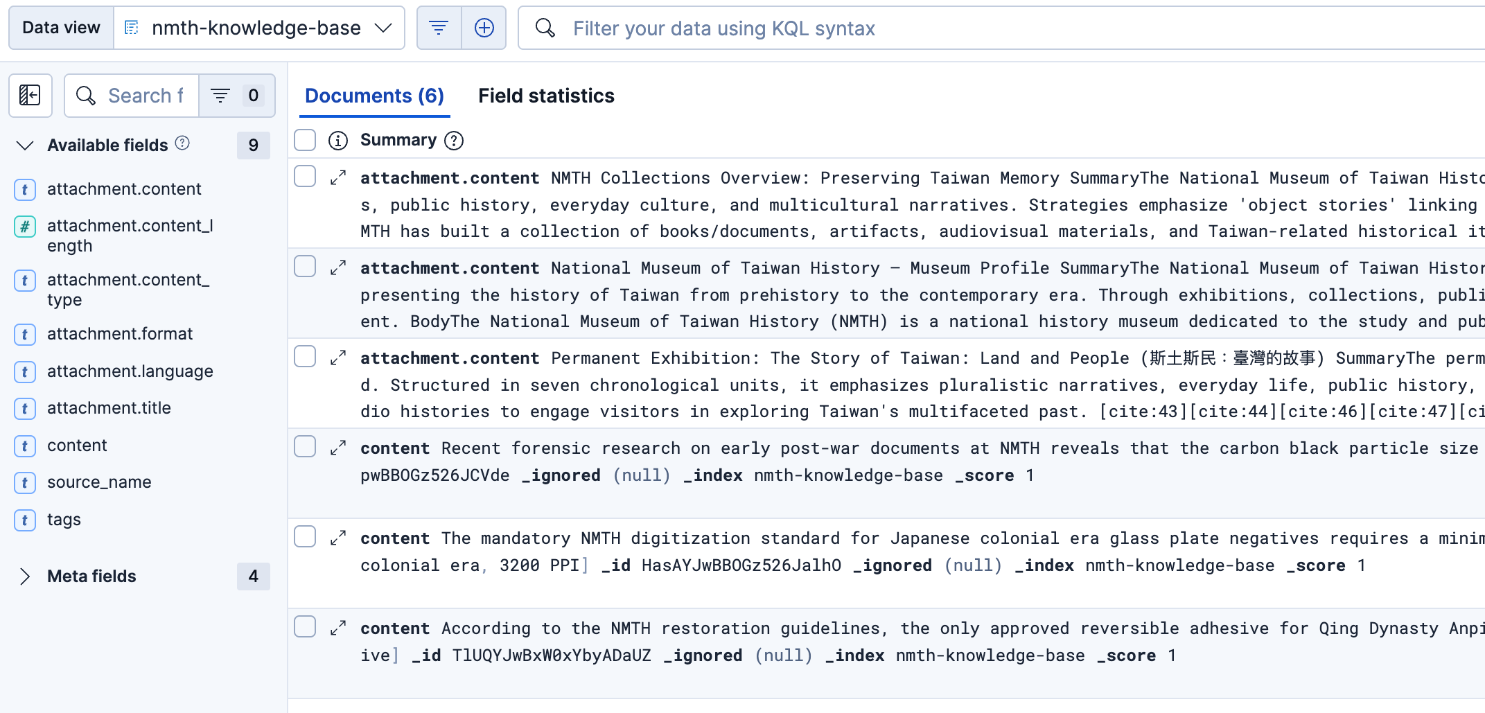Collapse the field list sidebar
1485x713 pixels.
pyautogui.click(x=30, y=96)
